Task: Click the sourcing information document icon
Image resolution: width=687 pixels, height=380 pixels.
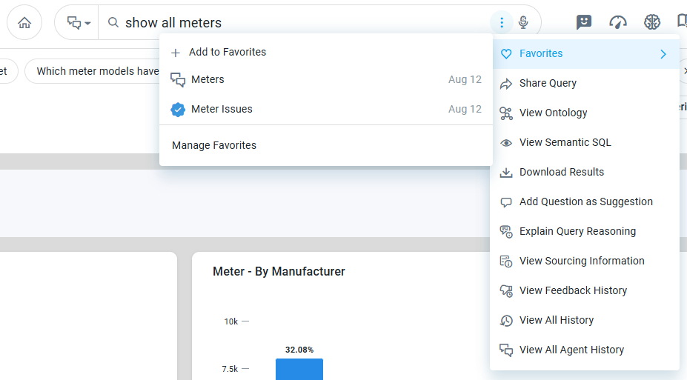Action: click(x=506, y=261)
